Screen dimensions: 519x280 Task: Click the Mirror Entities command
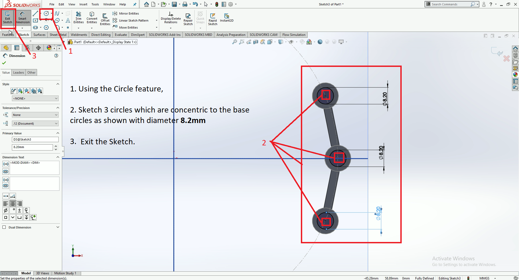pos(126,13)
